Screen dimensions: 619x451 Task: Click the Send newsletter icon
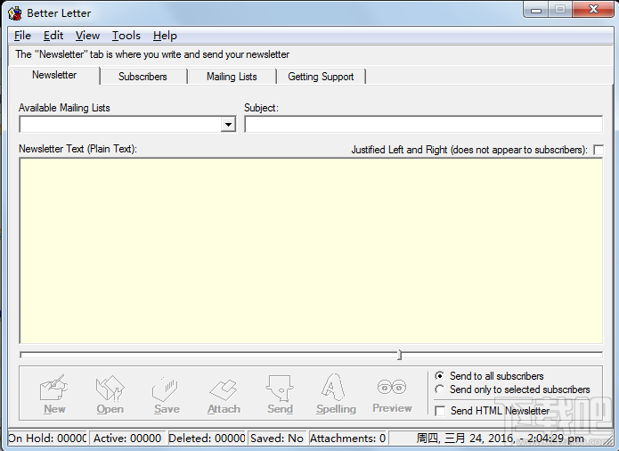click(x=280, y=389)
